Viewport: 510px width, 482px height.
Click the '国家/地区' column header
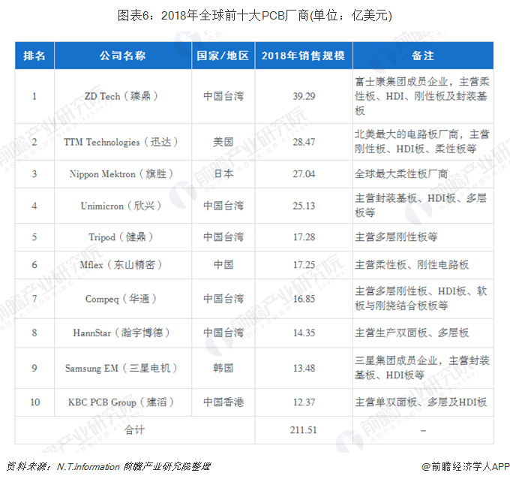(x=223, y=56)
